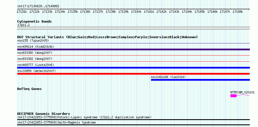Screen dimensions: 258x127
Task: Click the 17p11.2 band label
Action: tap(23, 25)
